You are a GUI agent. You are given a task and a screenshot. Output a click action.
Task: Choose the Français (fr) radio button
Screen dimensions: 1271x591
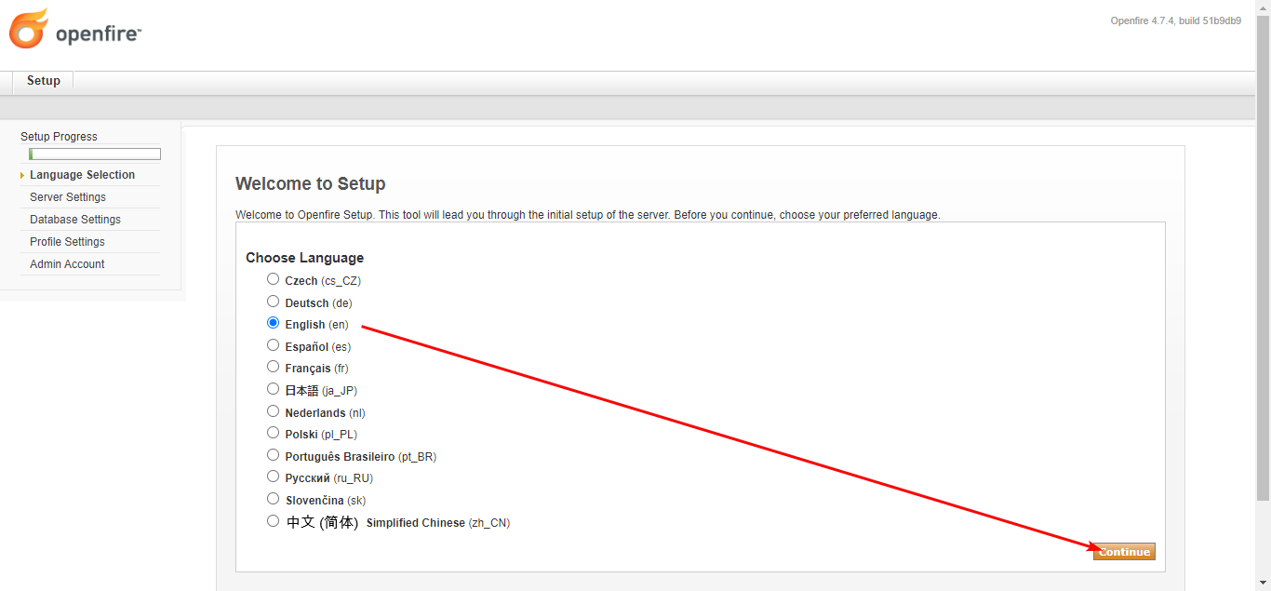point(273,367)
